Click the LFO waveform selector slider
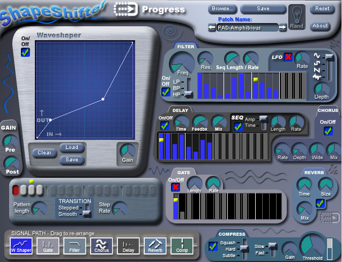The width and height of the screenshot is (342, 262). [x=329, y=67]
